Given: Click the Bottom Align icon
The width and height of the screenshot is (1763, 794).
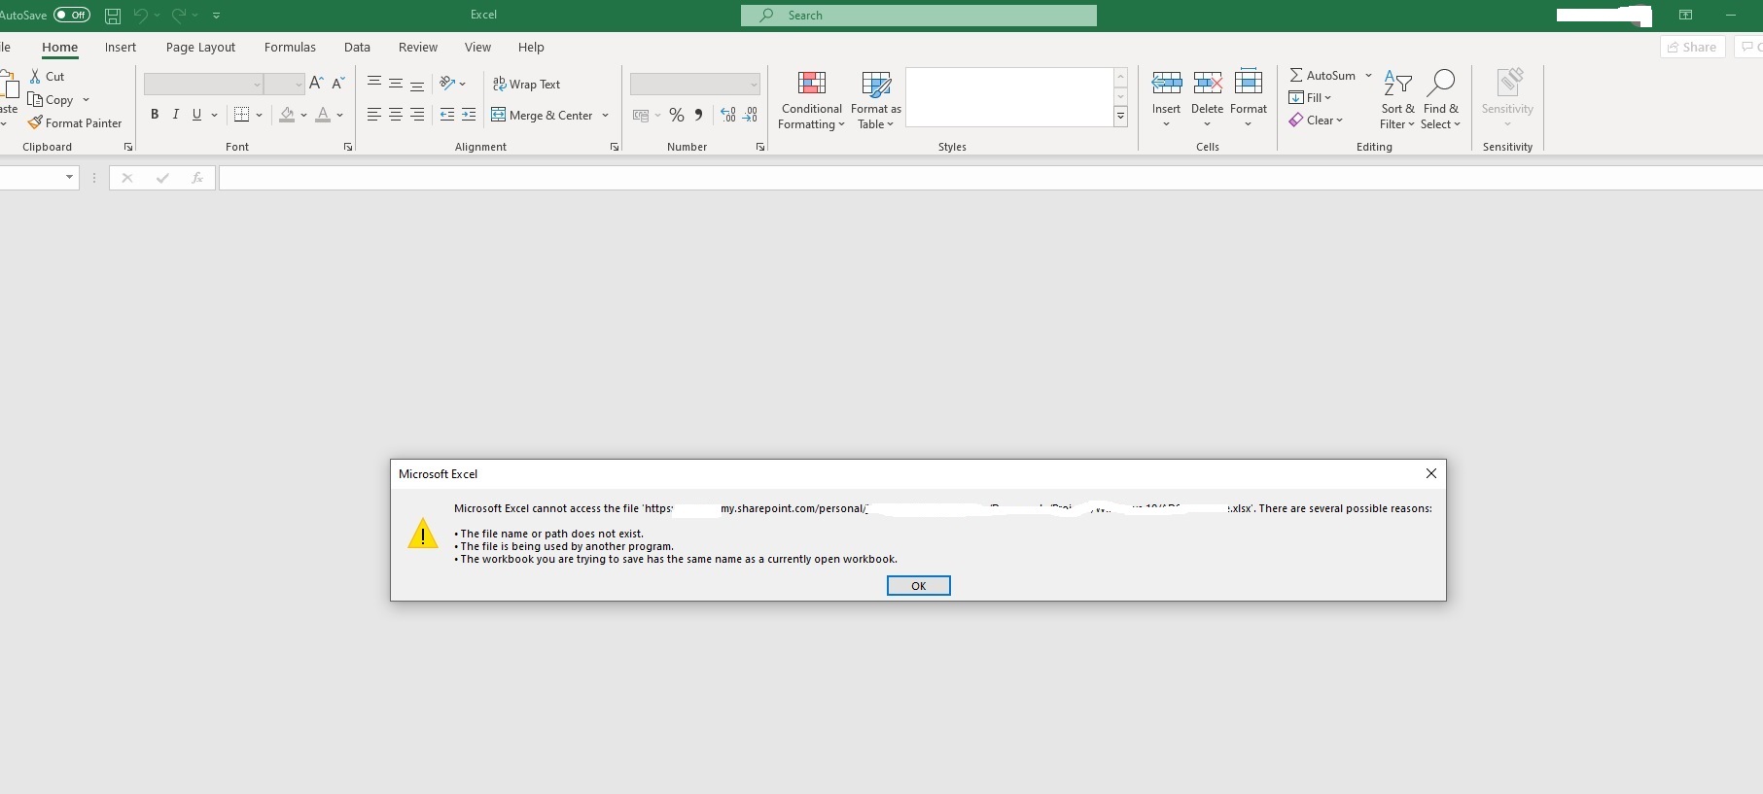Looking at the screenshot, I should (417, 84).
